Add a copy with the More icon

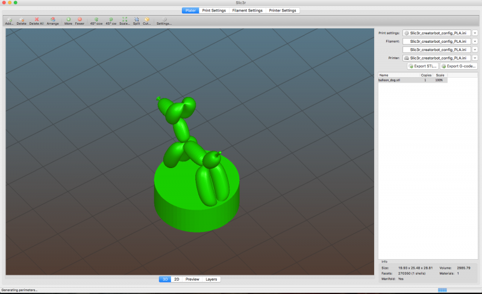(x=68, y=21)
